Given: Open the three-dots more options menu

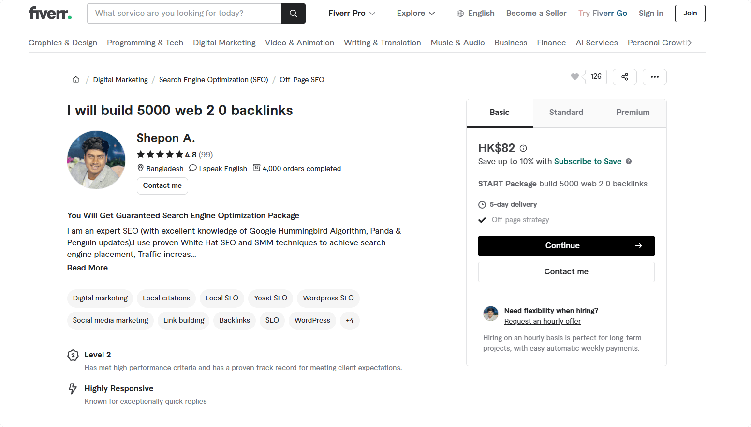Looking at the screenshot, I should (654, 77).
